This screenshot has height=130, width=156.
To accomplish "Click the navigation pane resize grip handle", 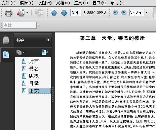I will (x=53, y=95).
